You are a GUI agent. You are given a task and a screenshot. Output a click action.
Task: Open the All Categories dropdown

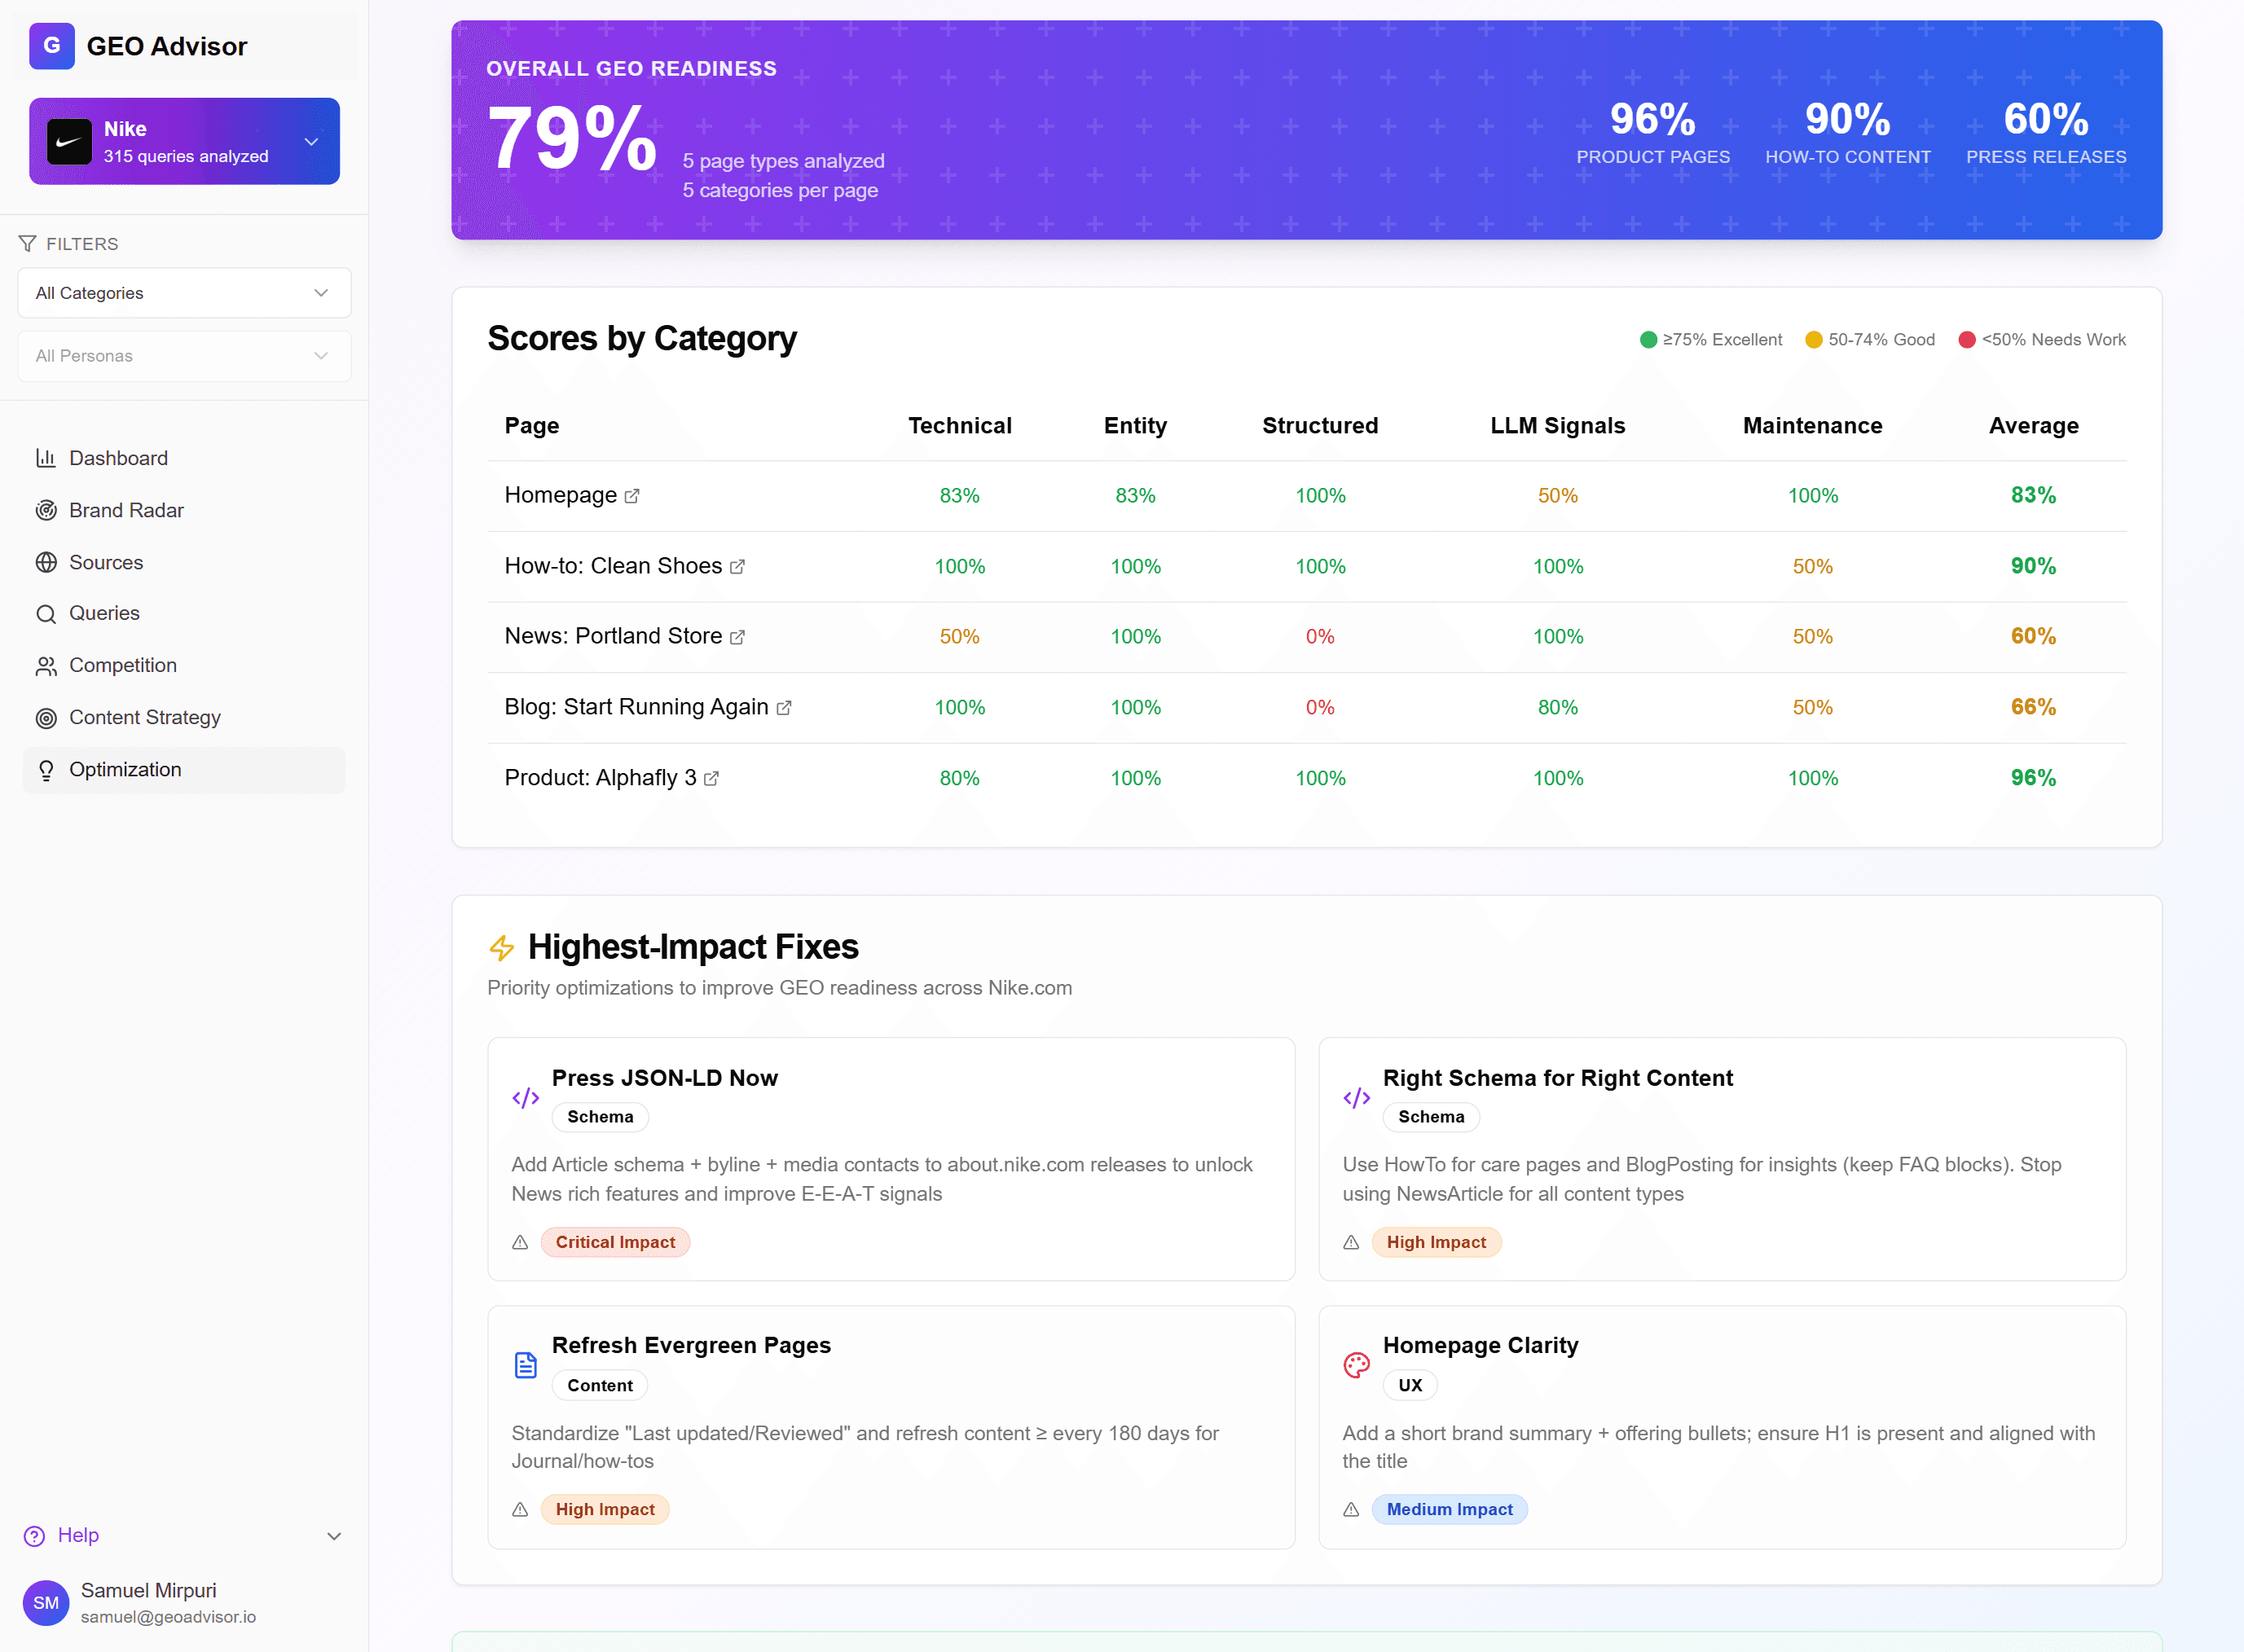click(184, 293)
